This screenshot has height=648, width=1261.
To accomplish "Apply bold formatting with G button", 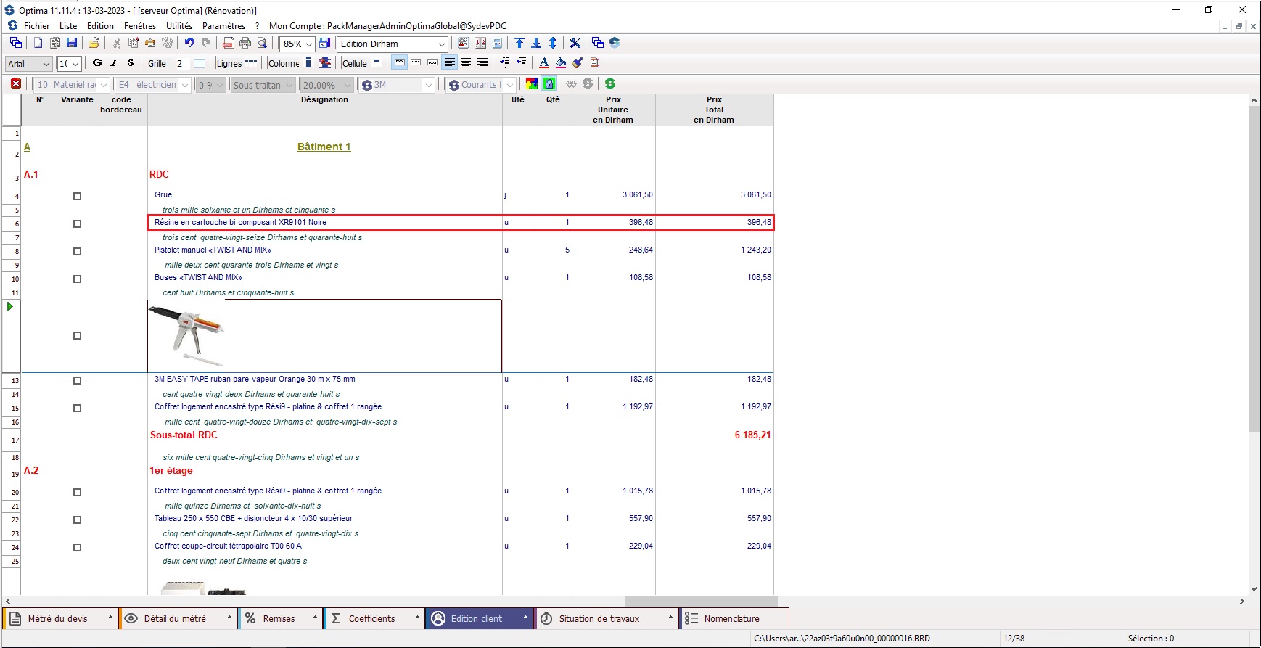I will pyautogui.click(x=97, y=63).
